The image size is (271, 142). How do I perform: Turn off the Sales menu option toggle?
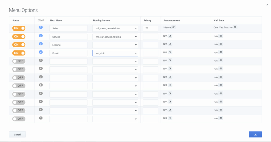click(19, 28)
